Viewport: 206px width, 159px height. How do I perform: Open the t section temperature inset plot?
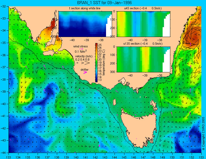tap(85, 24)
